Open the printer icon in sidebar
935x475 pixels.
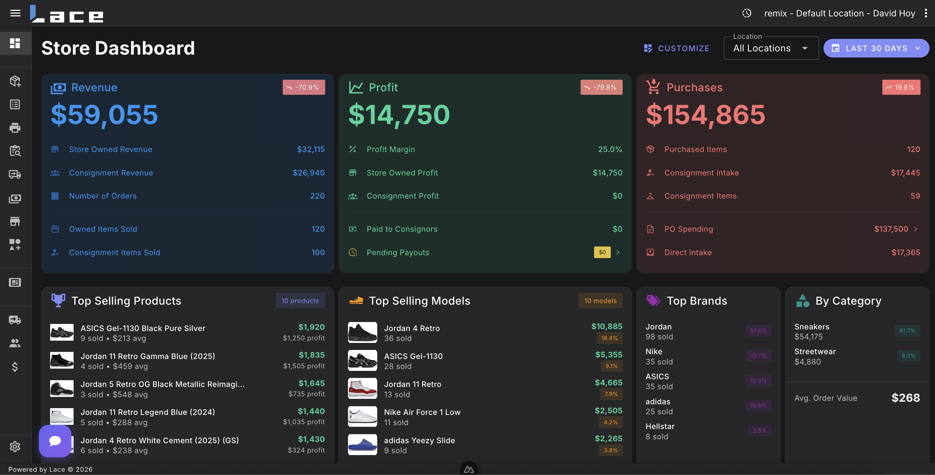click(x=15, y=128)
